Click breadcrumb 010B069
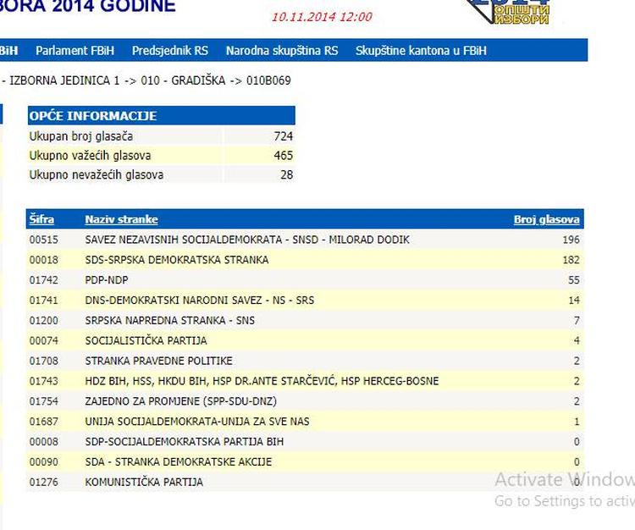The height and width of the screenshot is (530, 635). point(269,80)
